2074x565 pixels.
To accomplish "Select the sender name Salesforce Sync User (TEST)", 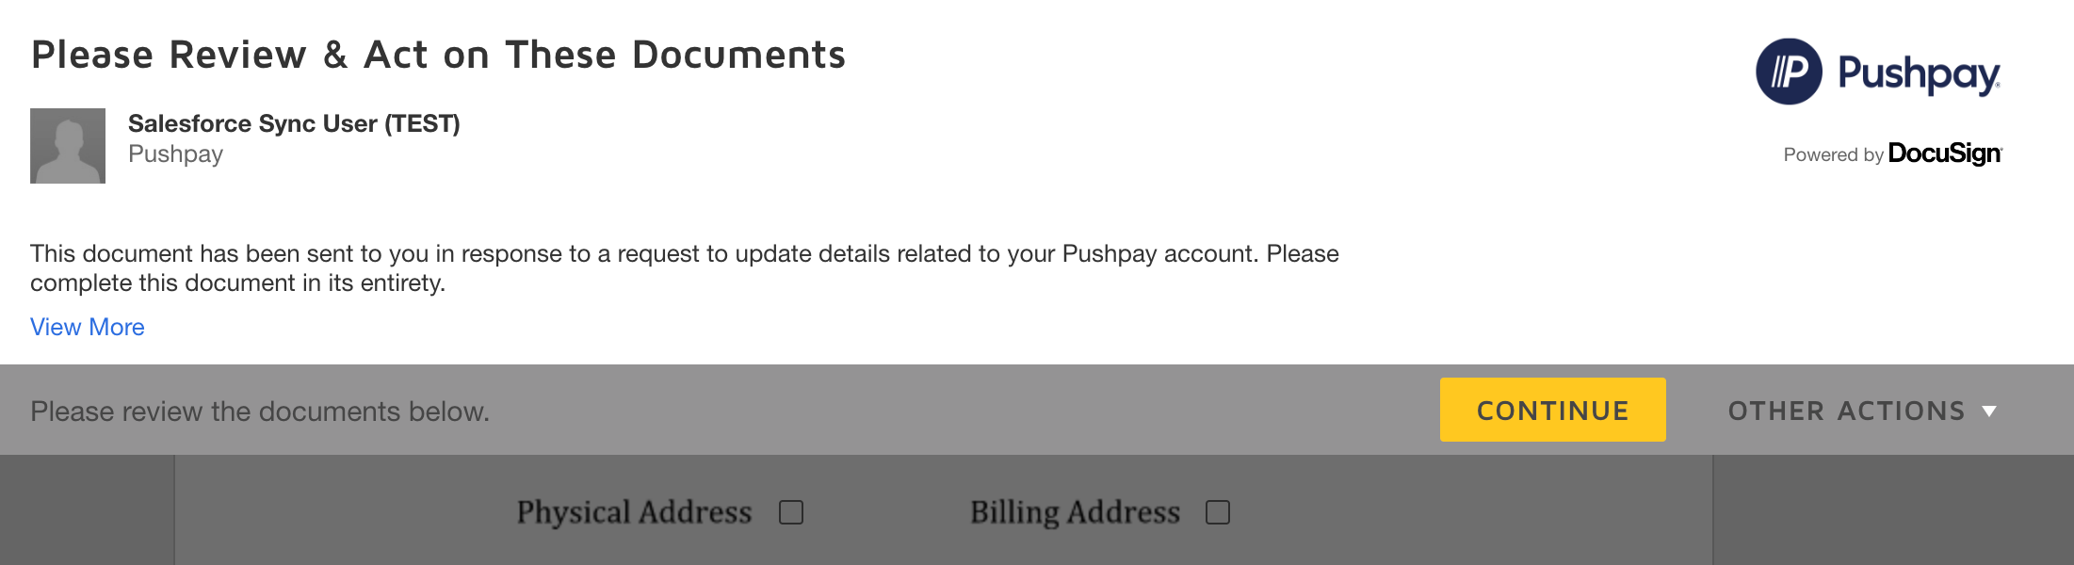I will [x=294, y=122].
